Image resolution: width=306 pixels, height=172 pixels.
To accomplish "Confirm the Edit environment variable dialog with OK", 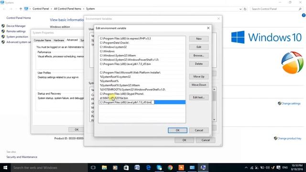I will pos(177,130).
